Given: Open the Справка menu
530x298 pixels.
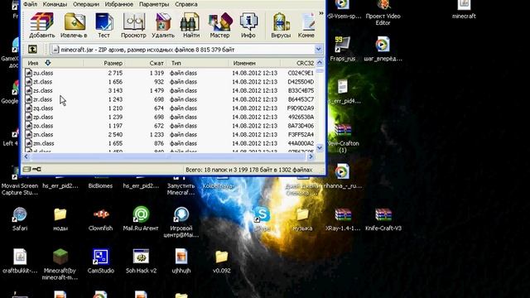Looking at the screenshot, I should click(x=185, y=4).
